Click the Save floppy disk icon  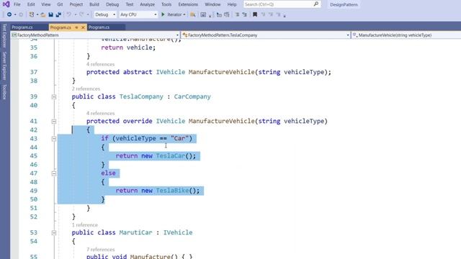tap(50, 14)
